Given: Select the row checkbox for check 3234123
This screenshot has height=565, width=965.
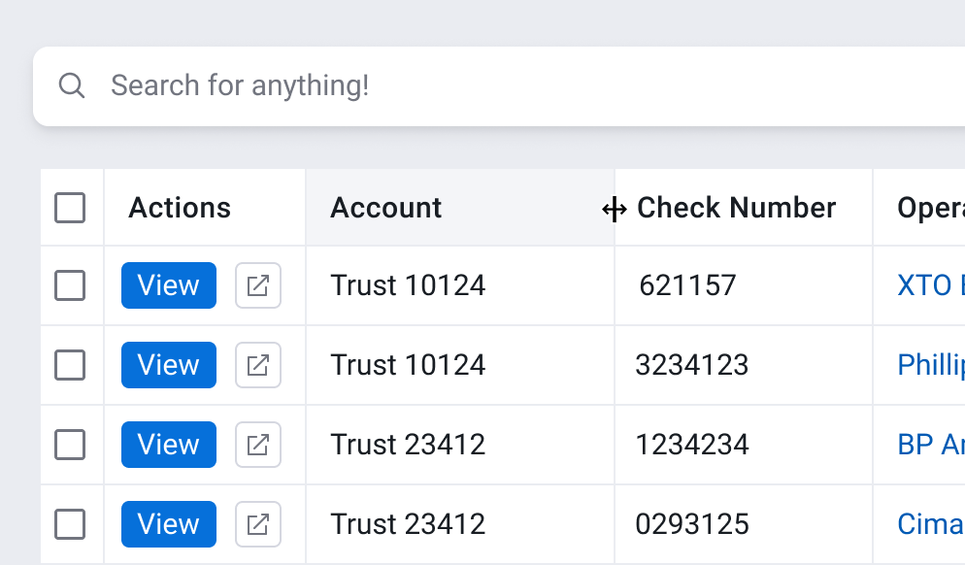Looking at the screenshot, I should point(70,365).
